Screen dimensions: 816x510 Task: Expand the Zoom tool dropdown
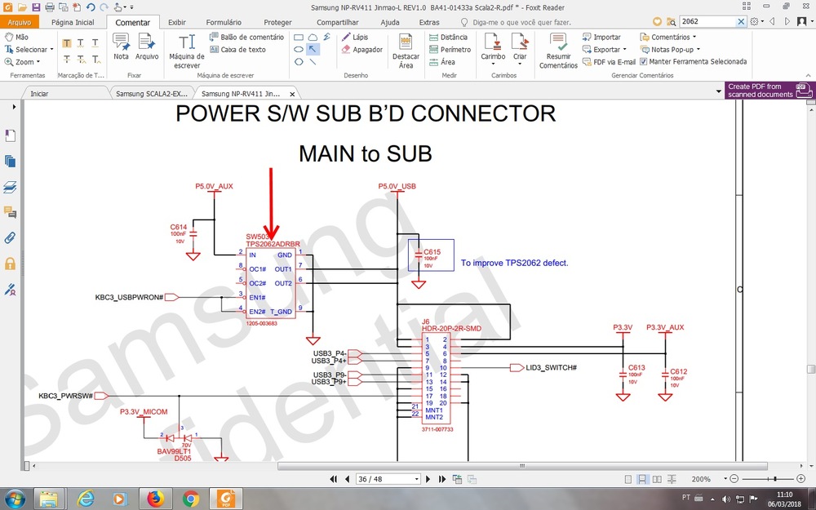click(x=38, y=62)
